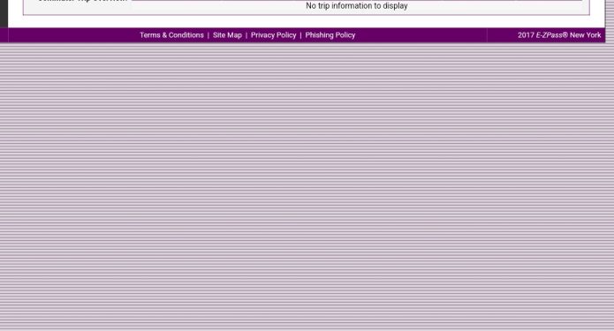Image resolution: width=614 pixels, height=331 pixels.
Task: Click the striped lavender background below the footer
Action: (307, 186)
